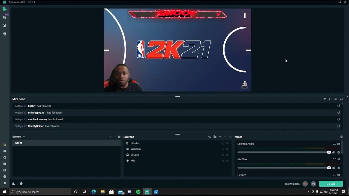
Task: Open the Layout Editor with New badge
Action: (x=5, y=17)
